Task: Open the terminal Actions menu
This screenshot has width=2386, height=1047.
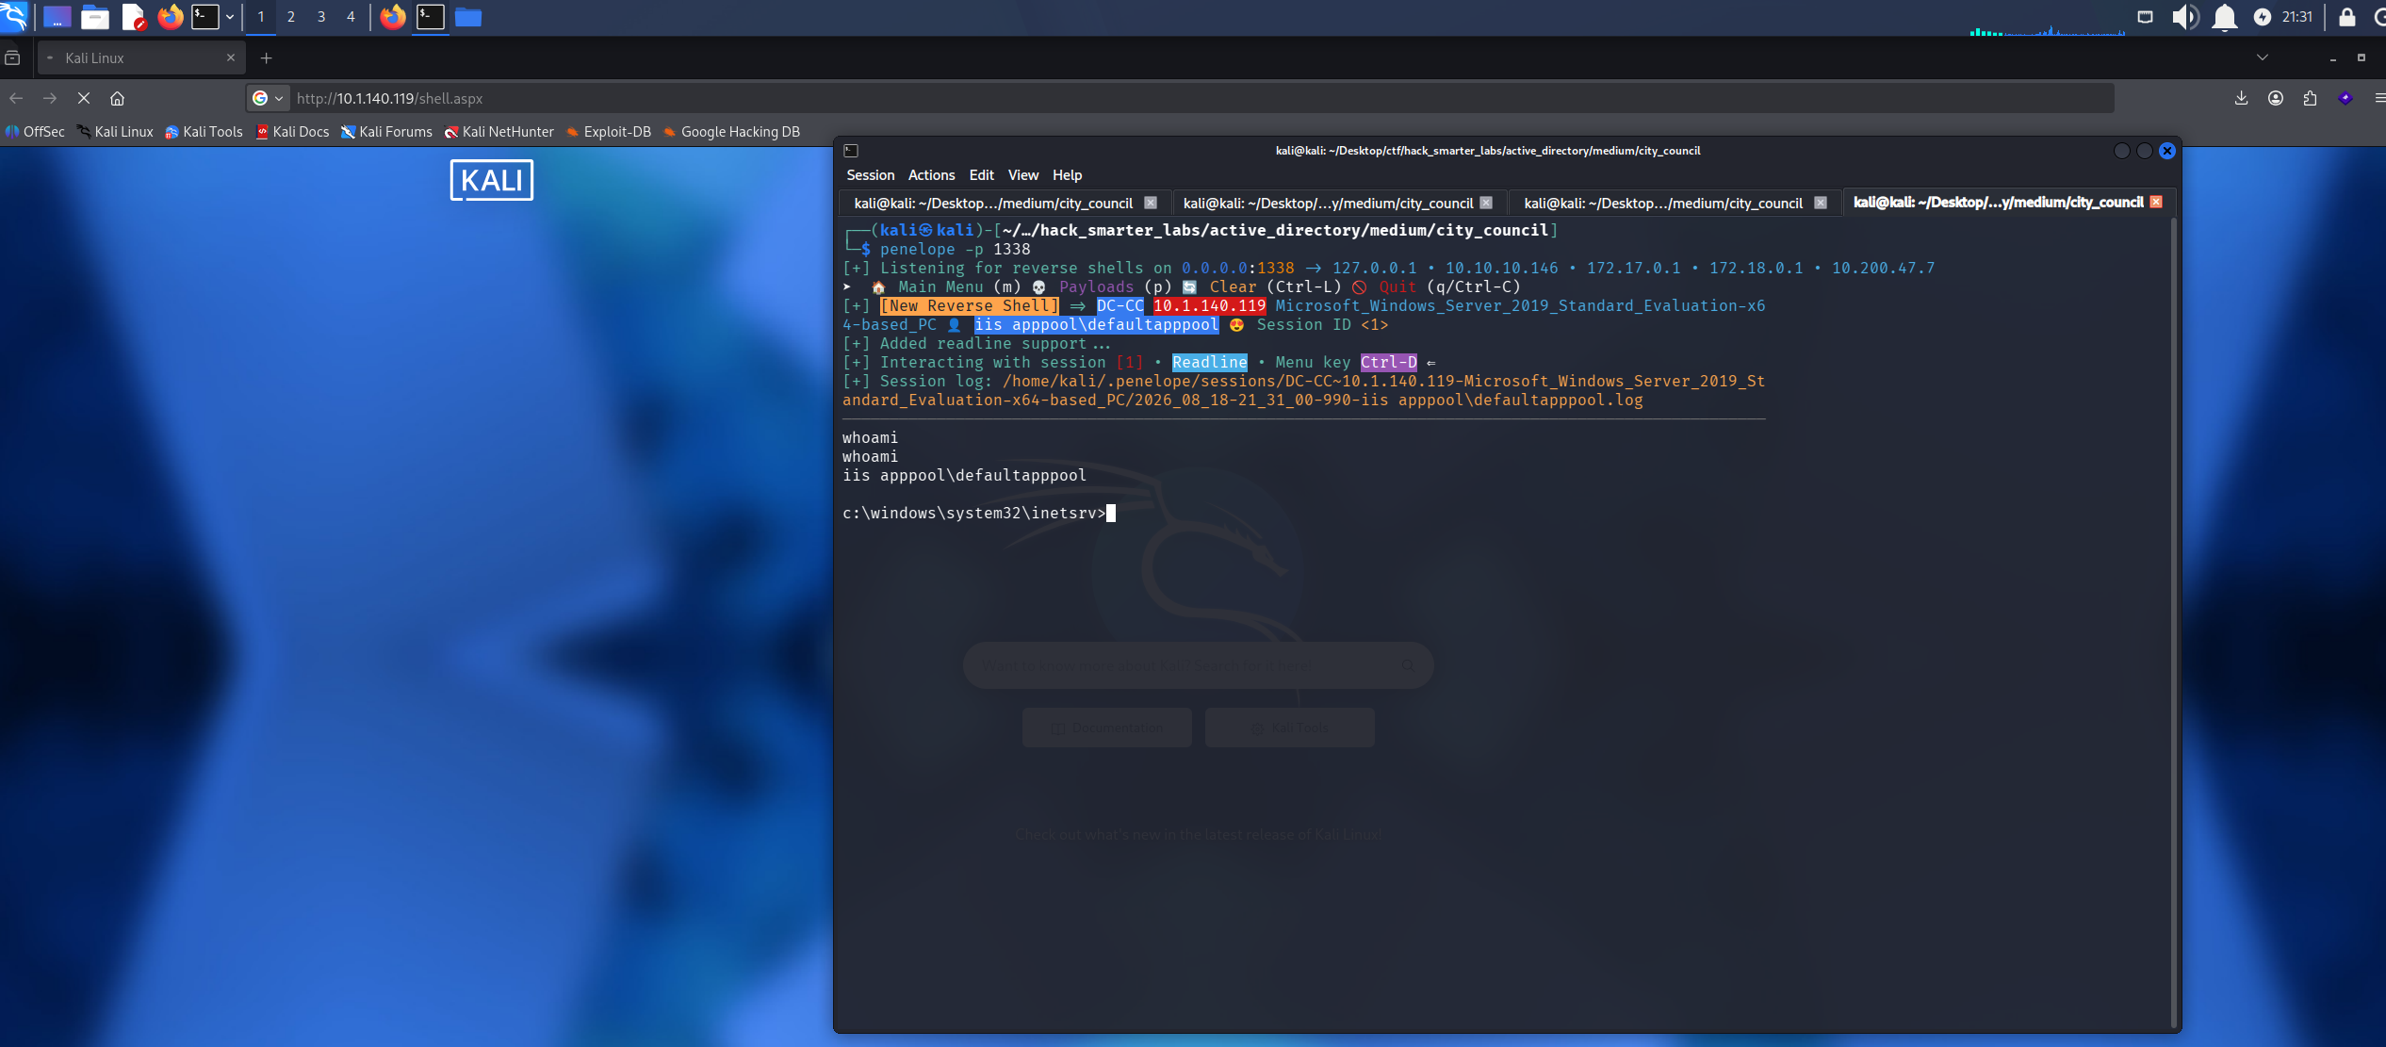Action: [x=931, y=175]
